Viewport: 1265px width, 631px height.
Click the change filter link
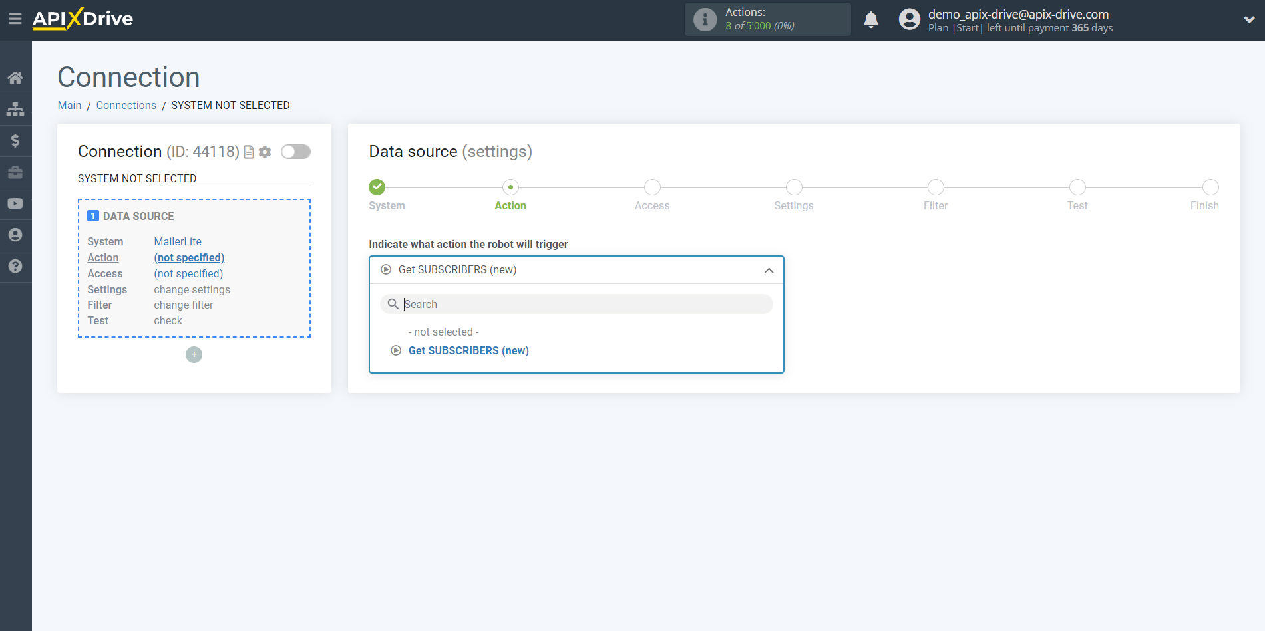click(184, 305)
